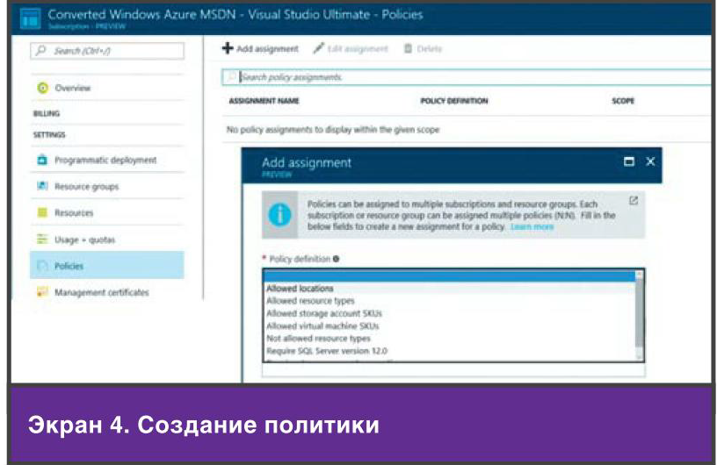Open Resource groups menu item
This screenshot has width=717, height=465.
point(107,186)
